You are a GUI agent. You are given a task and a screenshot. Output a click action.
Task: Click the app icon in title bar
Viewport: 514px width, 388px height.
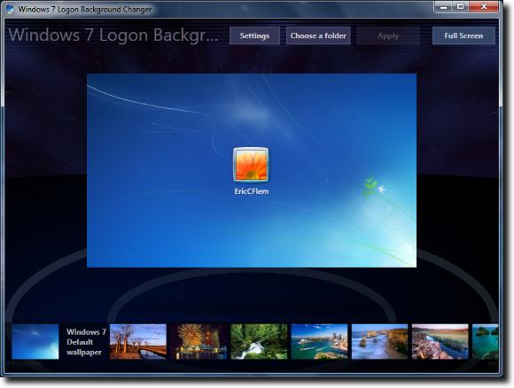[x=10, y=9]
